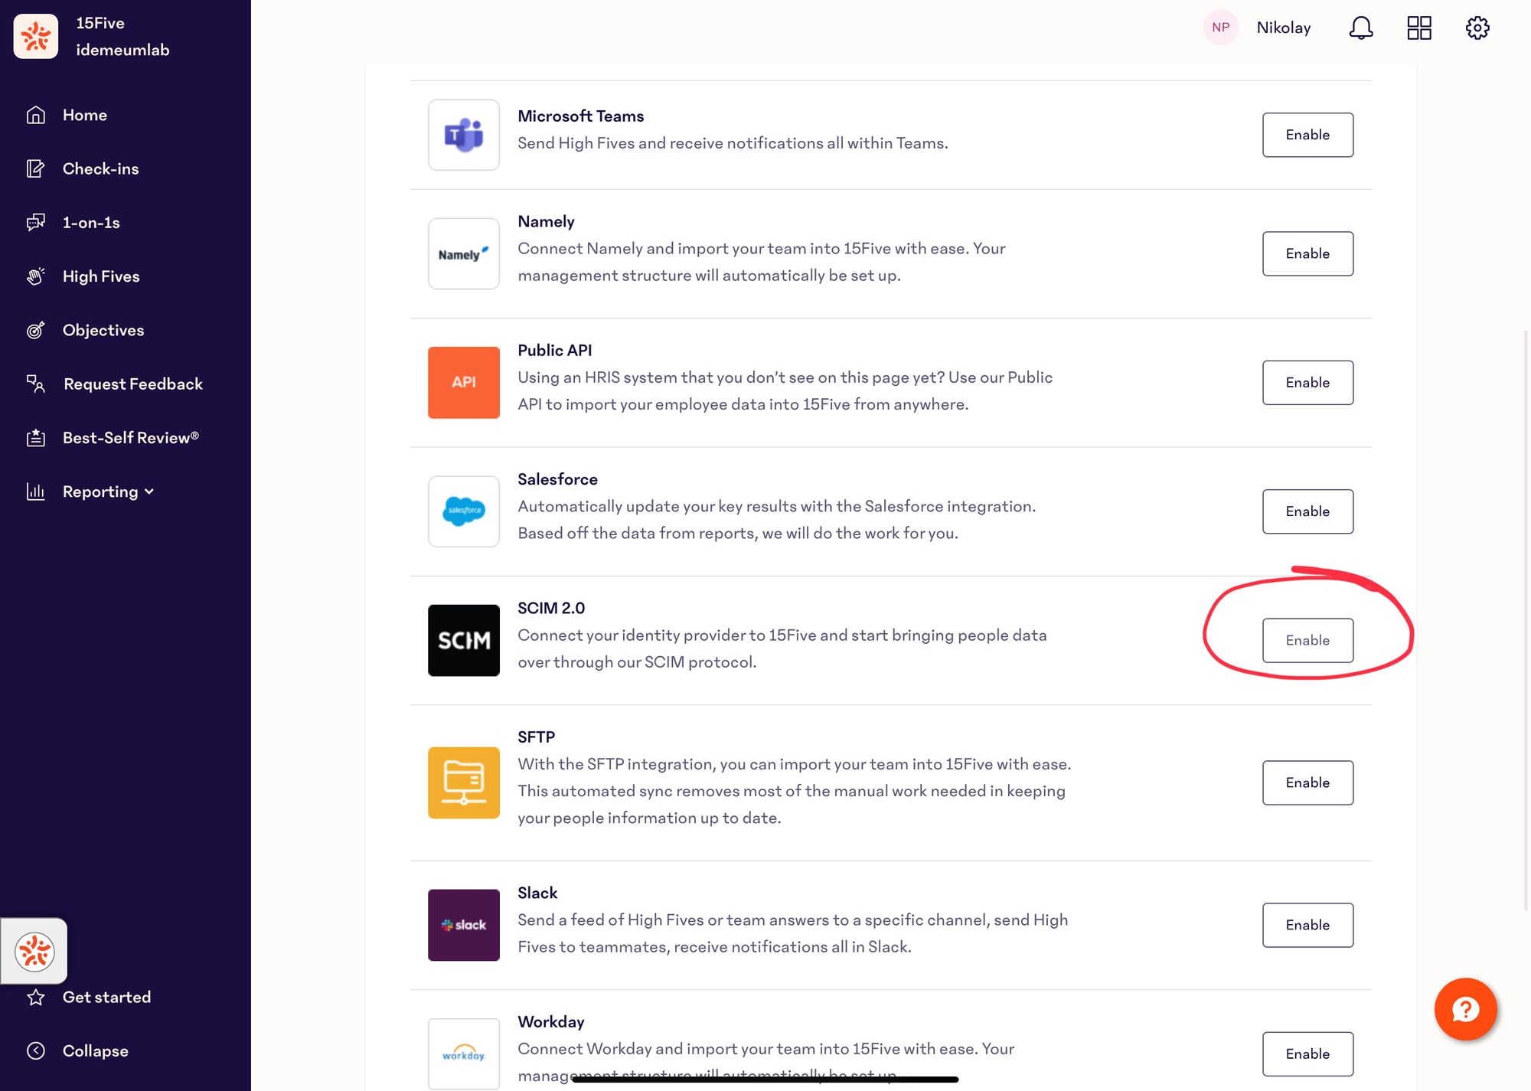This screenshot has height=1091, width=1531.
Task: Click the Salesforce title text
Action: tap(557, 479)
